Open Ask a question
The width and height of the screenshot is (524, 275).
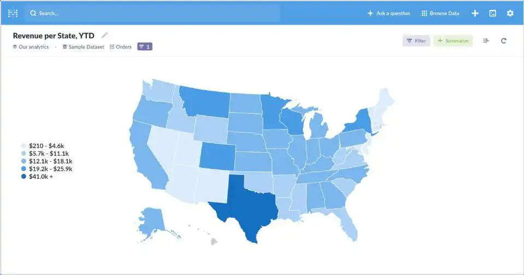388,13
